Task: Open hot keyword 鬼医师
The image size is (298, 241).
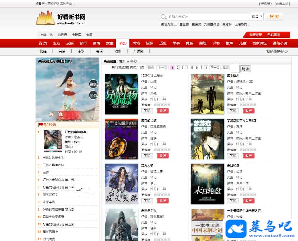Action: pyautogui.click(x=196, y=25)
